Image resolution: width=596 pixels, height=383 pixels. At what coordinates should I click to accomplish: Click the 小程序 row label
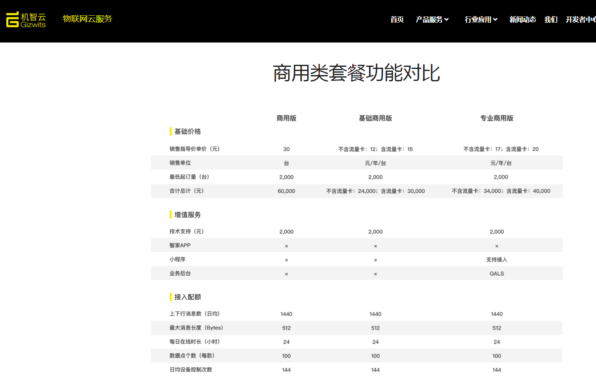177,260
